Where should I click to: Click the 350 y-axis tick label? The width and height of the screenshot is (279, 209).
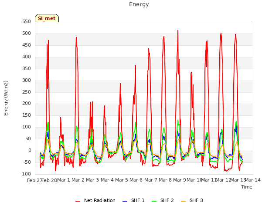(27, 69)
